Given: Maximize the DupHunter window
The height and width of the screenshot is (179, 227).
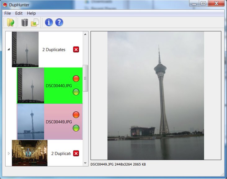Looking at the screenshot, I should click(203, 3).
